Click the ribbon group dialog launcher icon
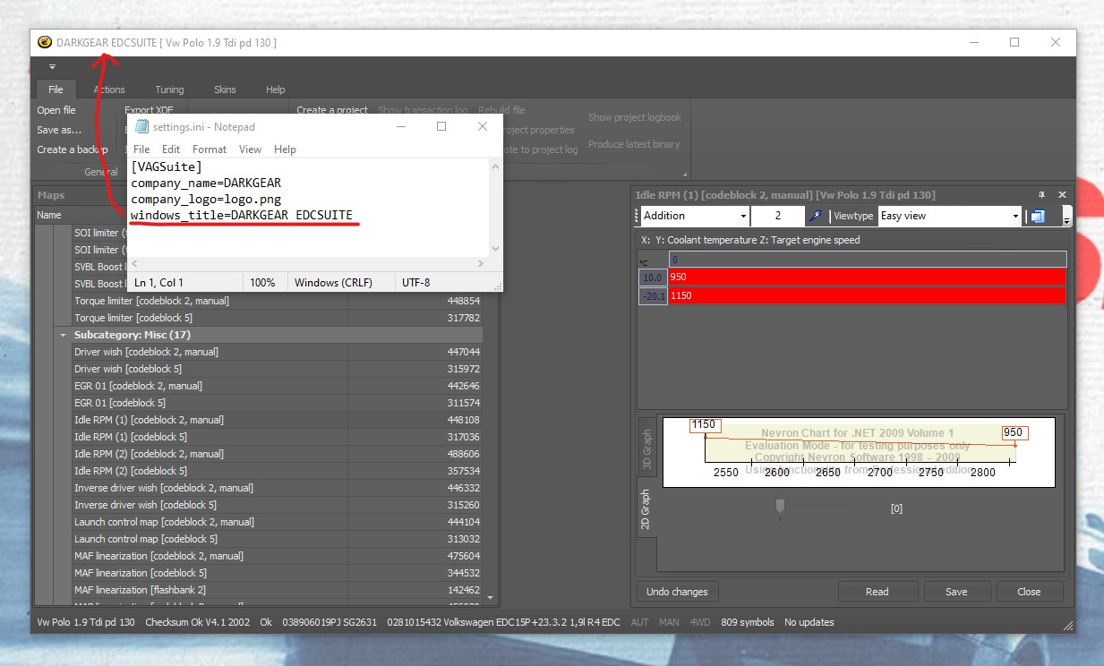This screenshot has height=666, width=1104. click(685, 173)
